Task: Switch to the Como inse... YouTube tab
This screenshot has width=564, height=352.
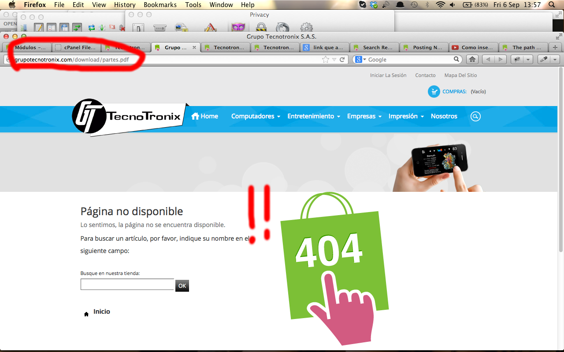Action: coord(474,48)
